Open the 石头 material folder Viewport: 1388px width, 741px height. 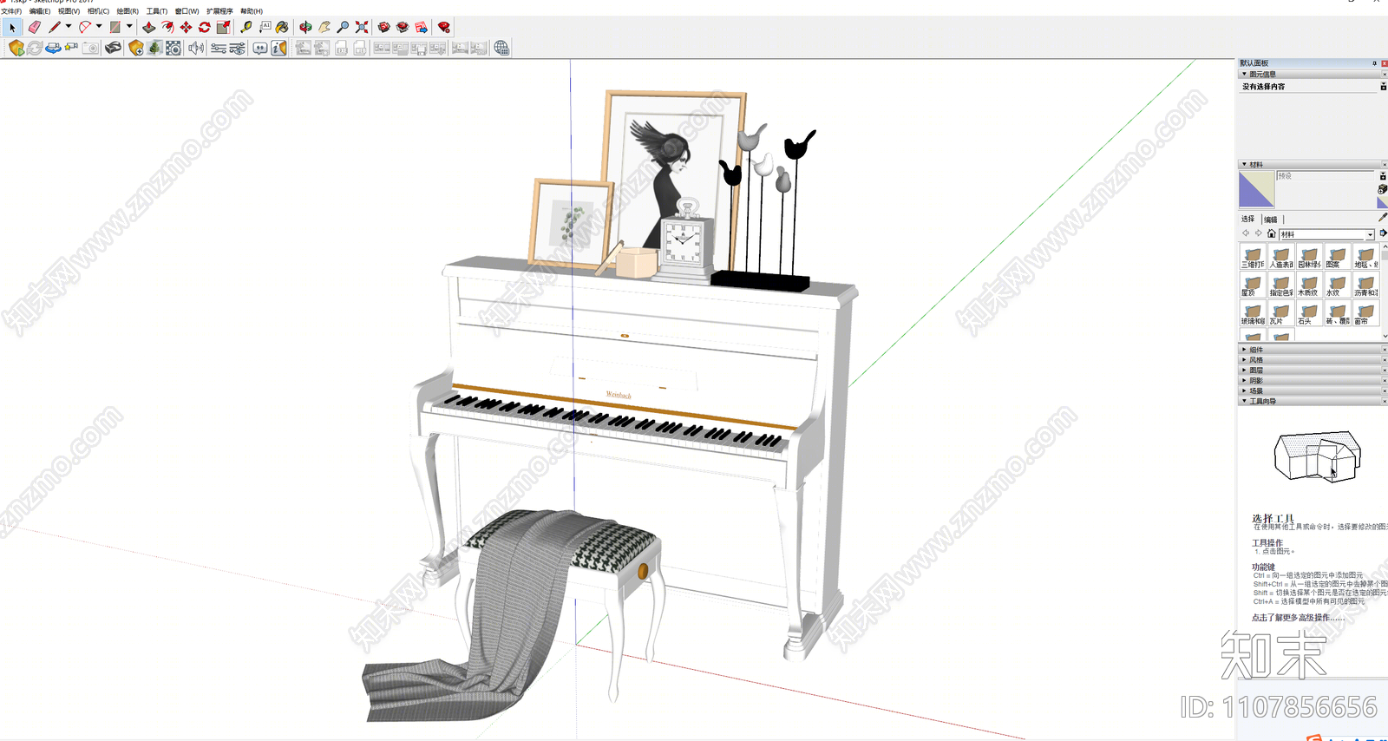(1308, 314)
